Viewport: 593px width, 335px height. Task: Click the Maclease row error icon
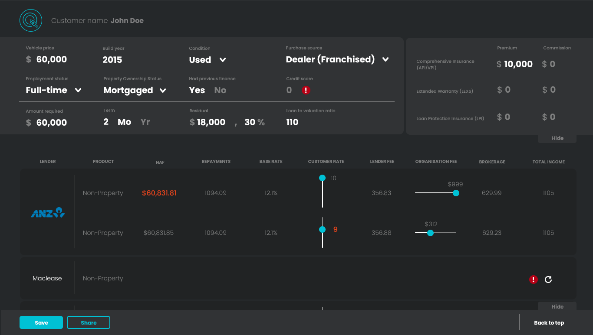click(x=534, y=280)
